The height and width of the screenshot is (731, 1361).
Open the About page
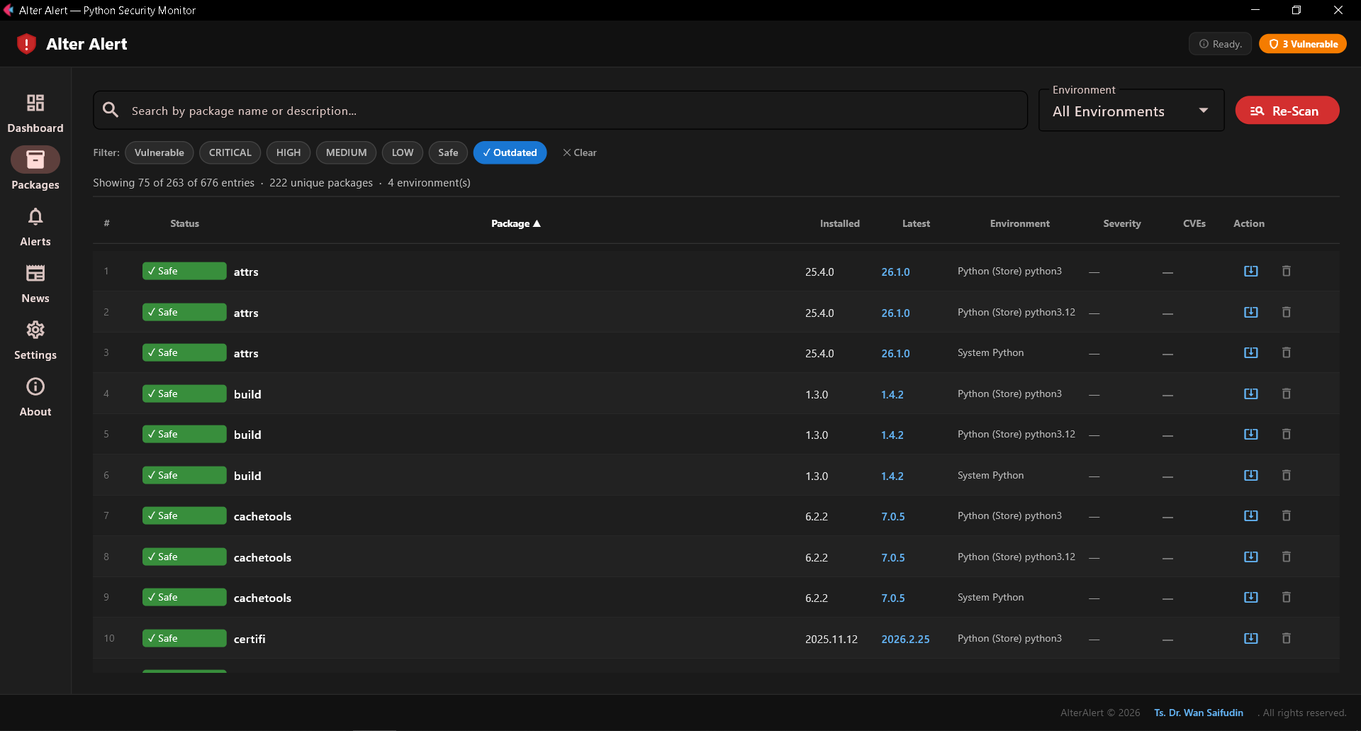(x=35, y=396)
